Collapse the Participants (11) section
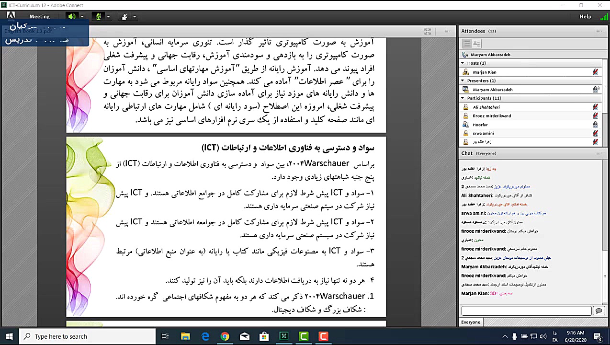 463,98
